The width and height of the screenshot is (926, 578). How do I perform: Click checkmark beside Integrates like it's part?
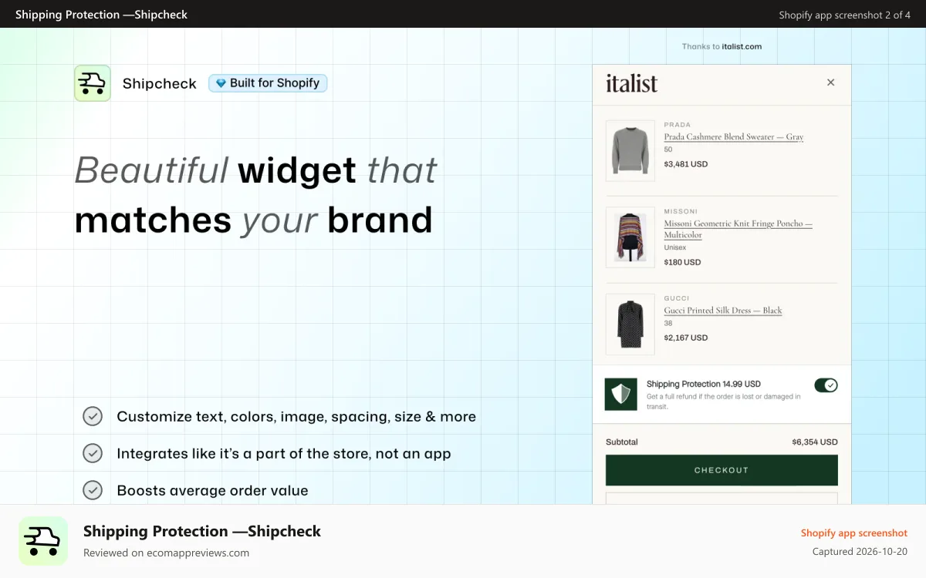click(93, 453)
